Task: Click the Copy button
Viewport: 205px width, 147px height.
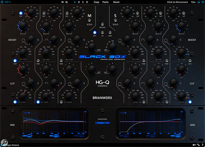Action: click(97, 2)
